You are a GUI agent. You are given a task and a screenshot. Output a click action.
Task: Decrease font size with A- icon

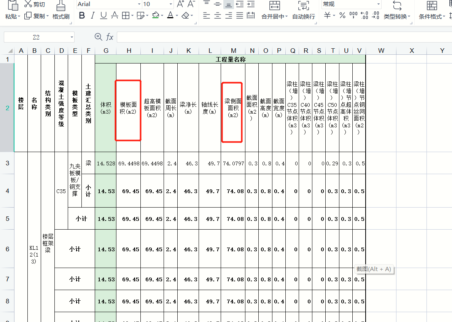point(191,4)
